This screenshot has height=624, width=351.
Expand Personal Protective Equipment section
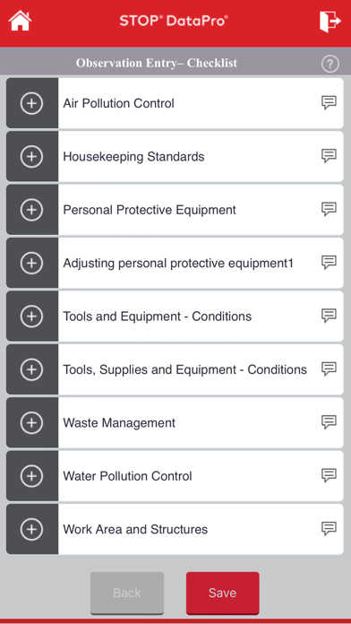[32, 210]
